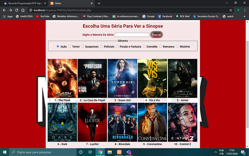Show hidden system tray icons
This screenshot has height=156, width=249.
point(215,152)
